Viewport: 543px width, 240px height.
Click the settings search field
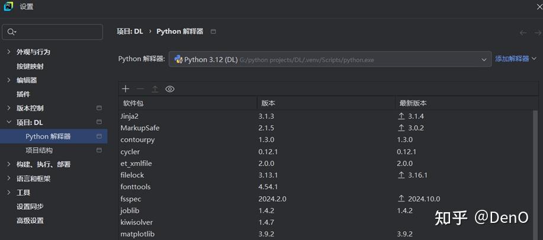(x=52, y=32)
